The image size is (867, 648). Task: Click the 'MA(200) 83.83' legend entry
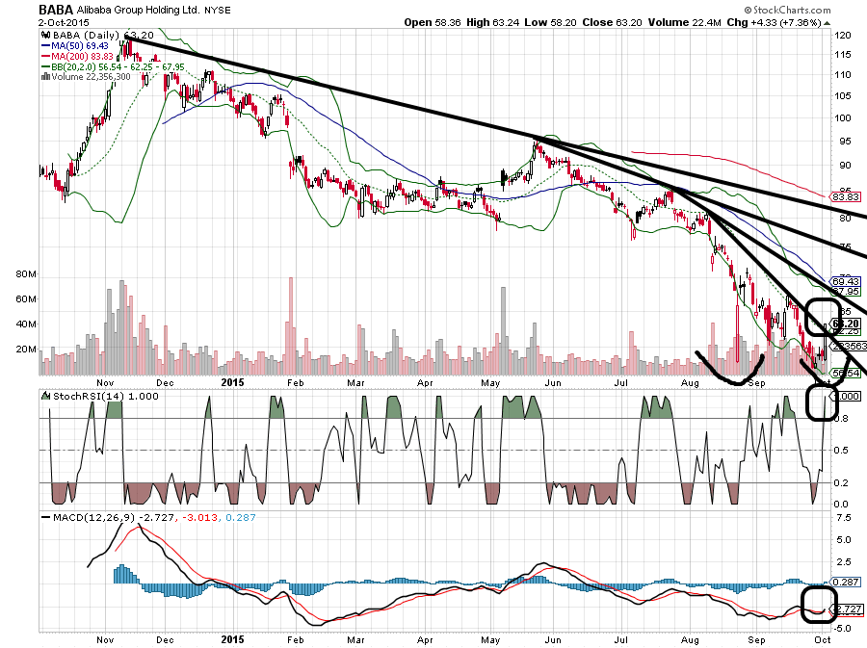click(82, 57)
